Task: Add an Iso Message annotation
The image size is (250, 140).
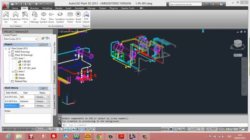Action: [x=35, y=17]
